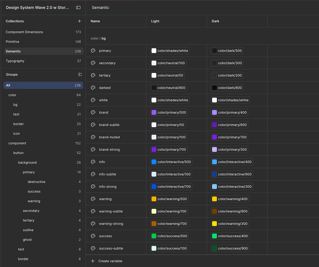Click the color type icon for warning-strong
Screen dimensions: 319x267
pyautogui.click(x=93, y=224)
